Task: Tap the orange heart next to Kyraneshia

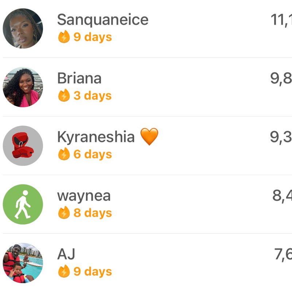Action: 149,137
